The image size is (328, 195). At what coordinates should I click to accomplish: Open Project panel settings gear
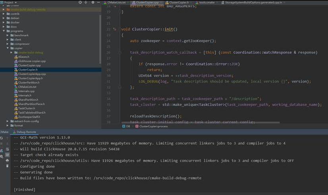pos(93,2)
